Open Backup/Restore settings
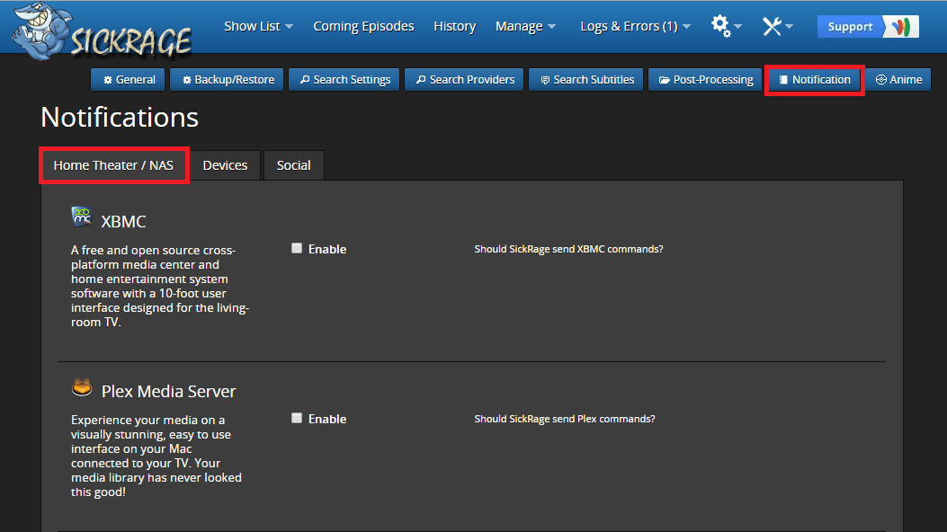 click(228, 80)
